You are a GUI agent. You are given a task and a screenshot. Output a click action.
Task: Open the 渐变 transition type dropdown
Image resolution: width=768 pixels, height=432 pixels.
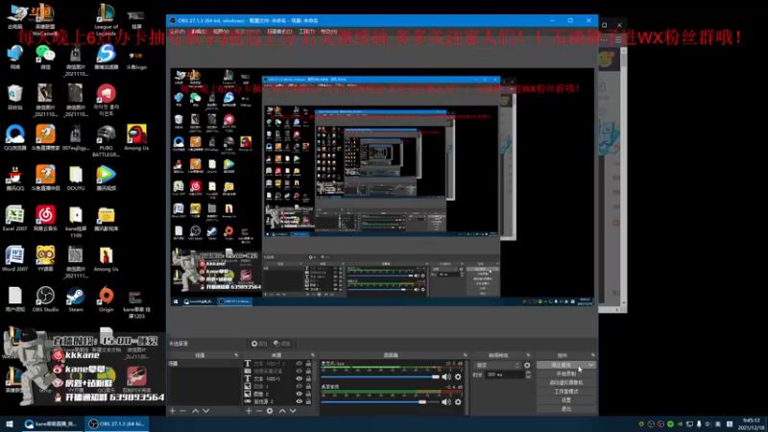click(497, 365)
